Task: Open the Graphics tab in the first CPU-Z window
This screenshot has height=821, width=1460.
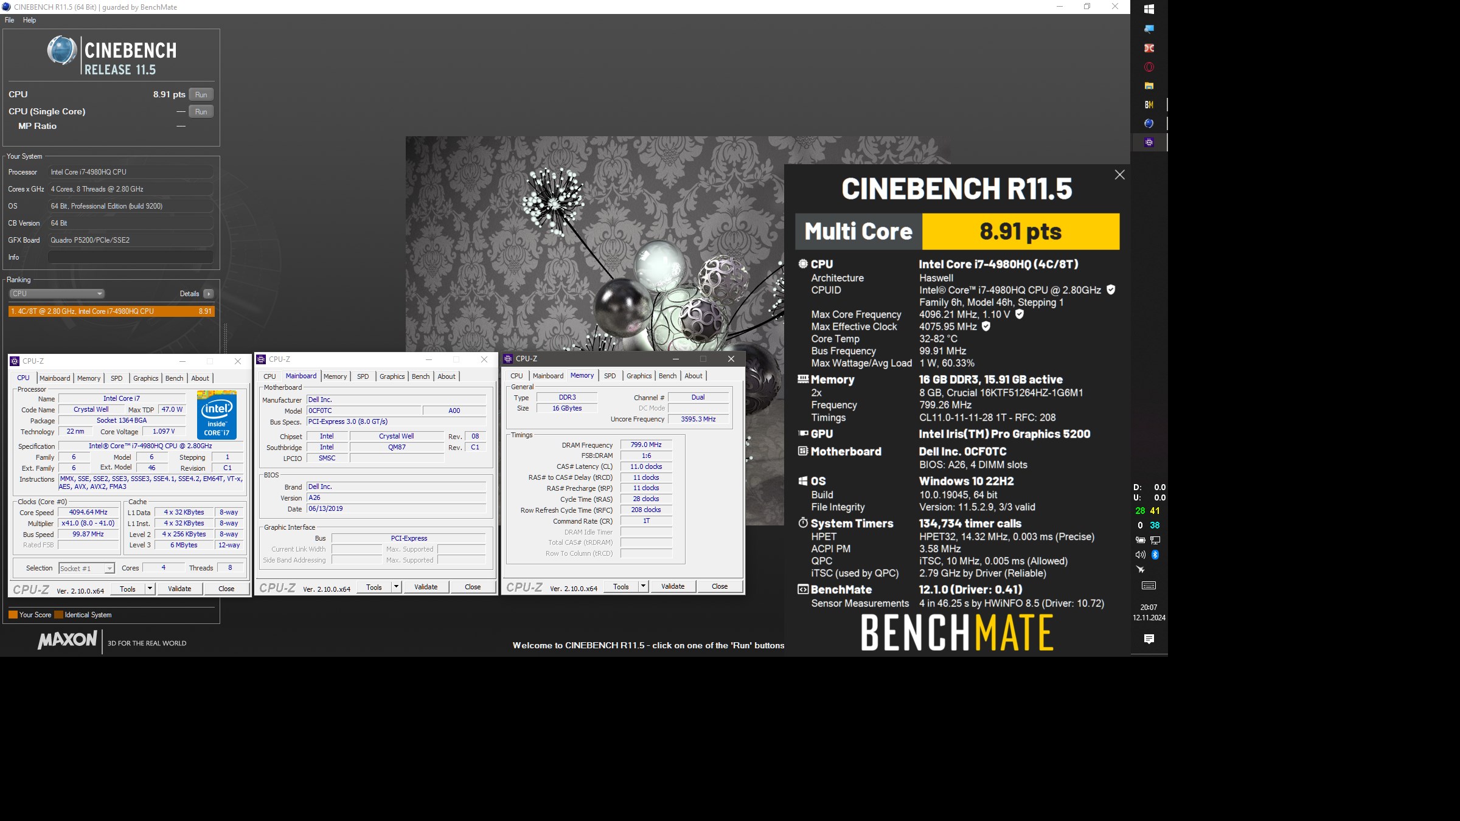Action: [145, 378]
